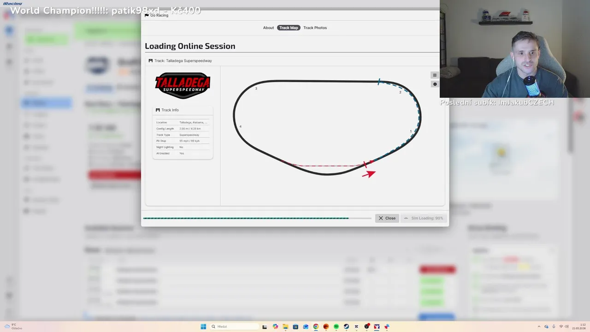The width and height of the screenshot is (590, 332).
Task: Click the Talladega Superspeedway logo
Action: pyautogui.click(x=183, y=85)
